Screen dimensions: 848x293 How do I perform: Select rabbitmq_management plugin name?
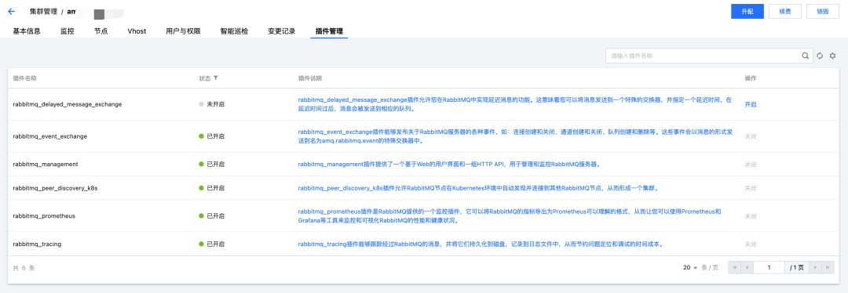(x=46, y=164)
